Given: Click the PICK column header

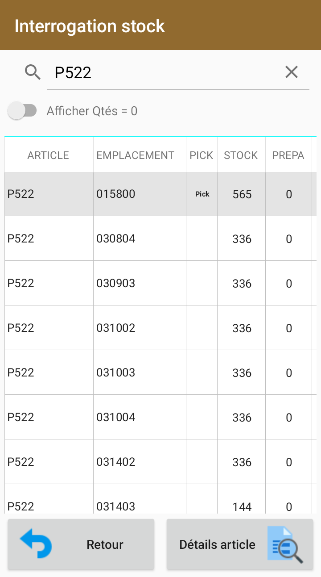Looking at the screenshot, I should pos(202,155).
